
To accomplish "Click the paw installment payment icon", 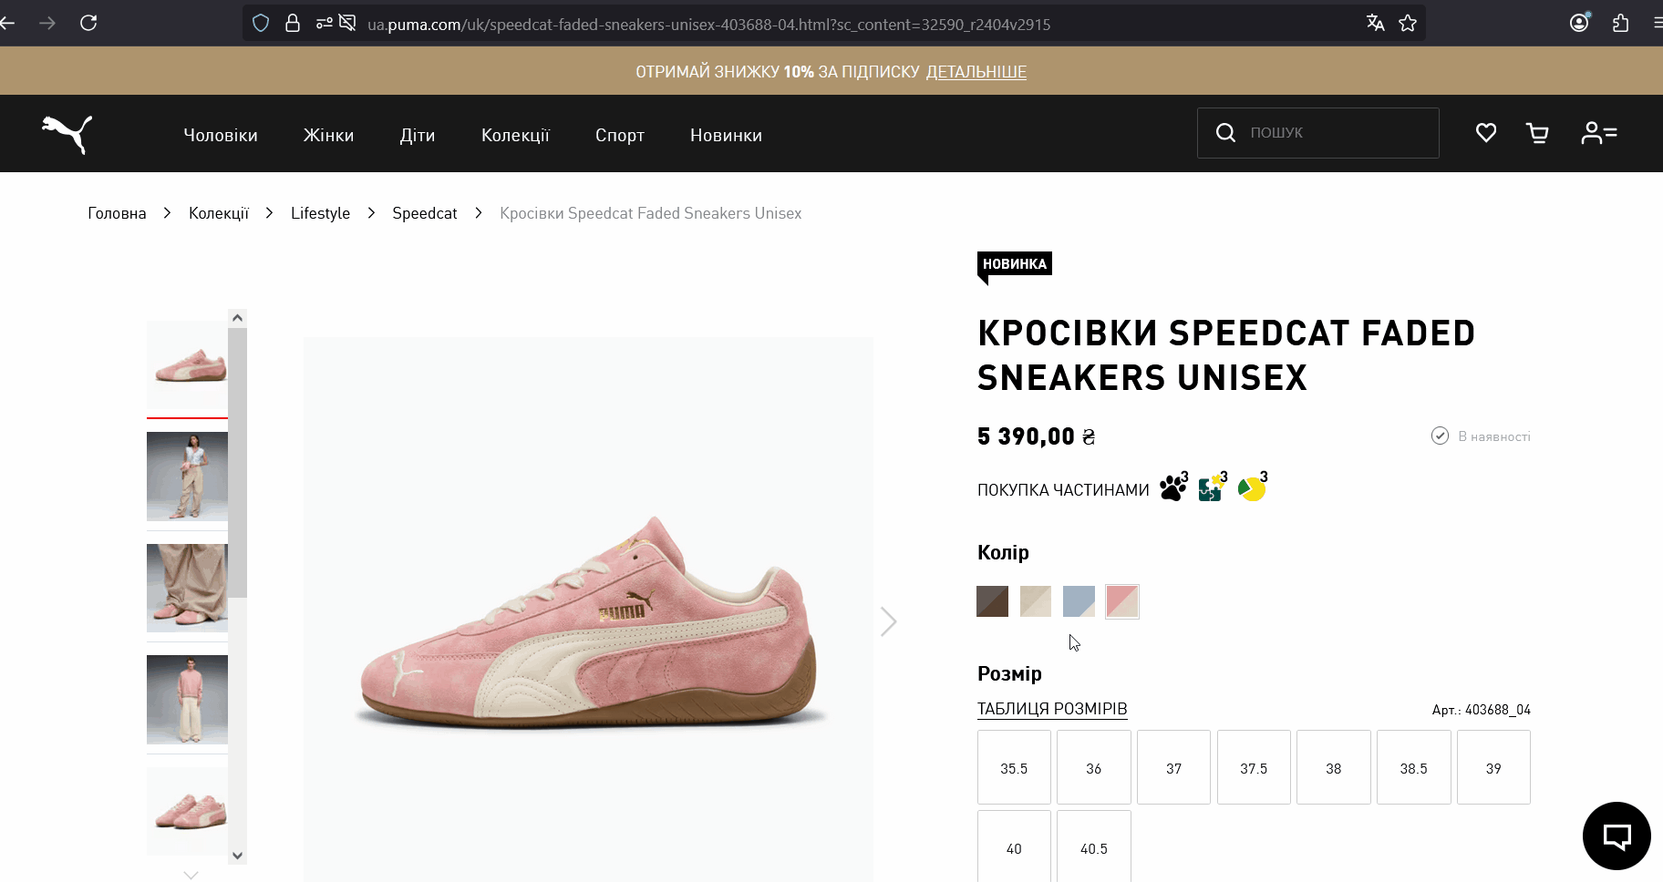I will coord(1172,488).
